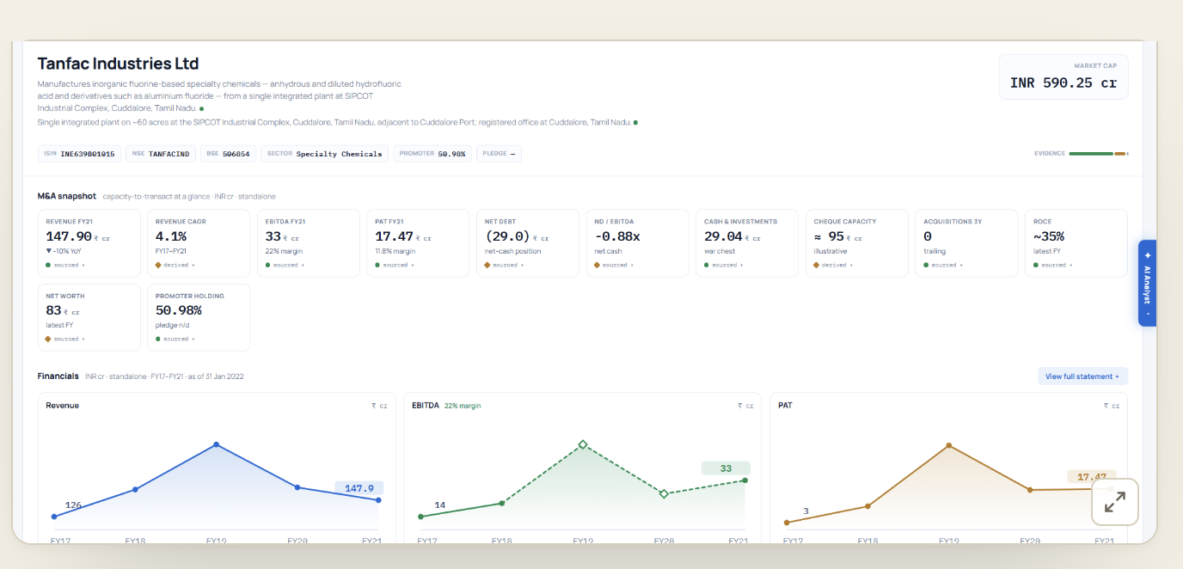Screen dimensions: 1183x569
Task: Expand sourced details under Promoter Holding
Action: [175, 339]
